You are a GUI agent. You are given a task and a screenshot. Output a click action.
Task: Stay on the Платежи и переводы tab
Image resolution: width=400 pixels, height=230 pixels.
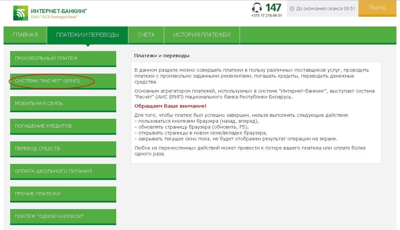tap(87, 34)
